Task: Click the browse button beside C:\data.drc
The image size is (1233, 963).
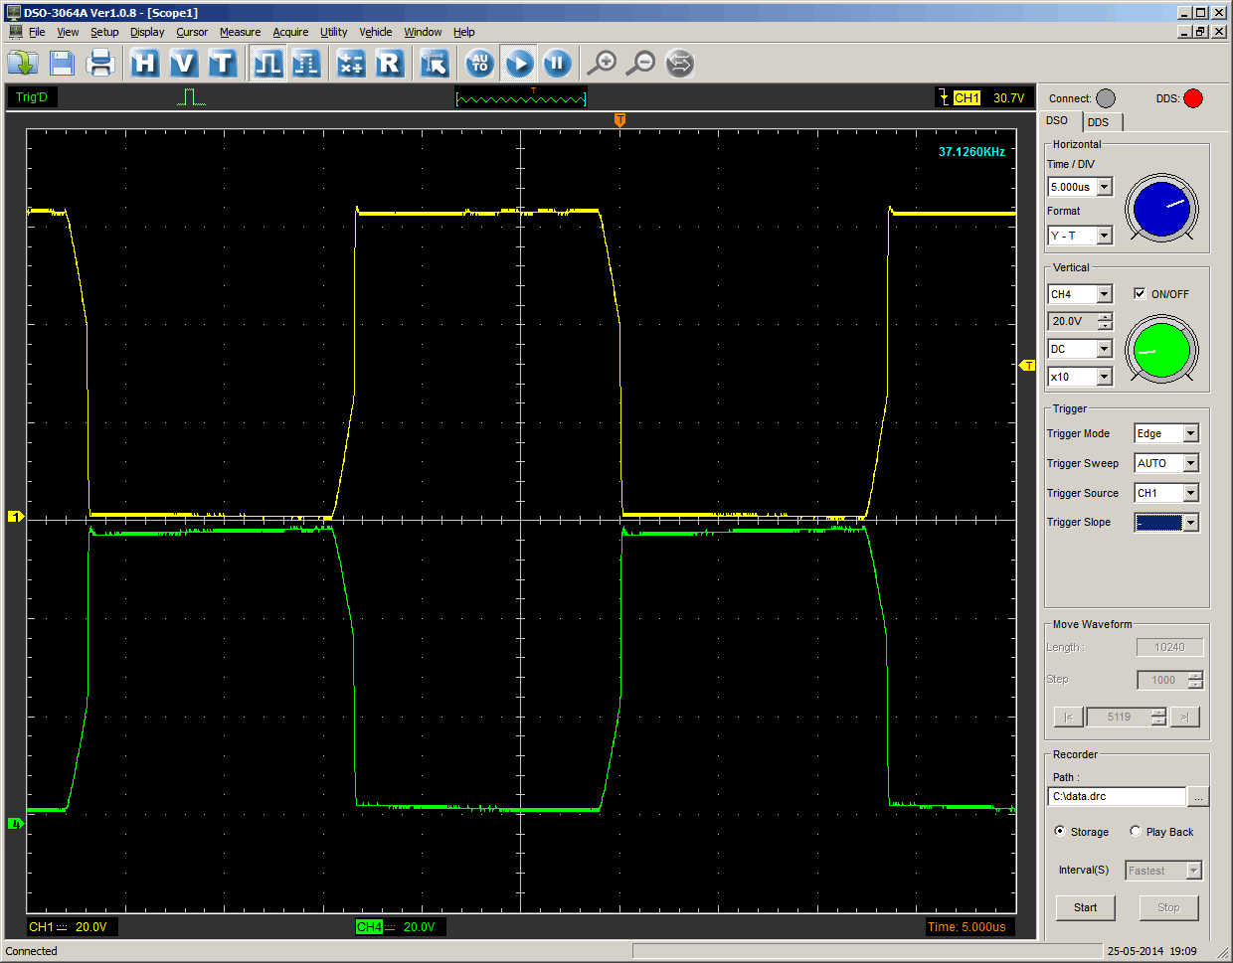Action: pyautogui.click(x=1198, y=797)
